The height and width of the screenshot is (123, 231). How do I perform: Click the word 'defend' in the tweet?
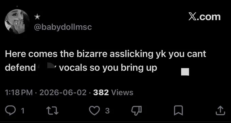tap(20, 68)
